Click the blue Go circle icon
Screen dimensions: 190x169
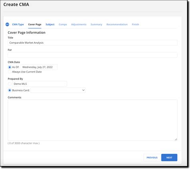point(7,24)
